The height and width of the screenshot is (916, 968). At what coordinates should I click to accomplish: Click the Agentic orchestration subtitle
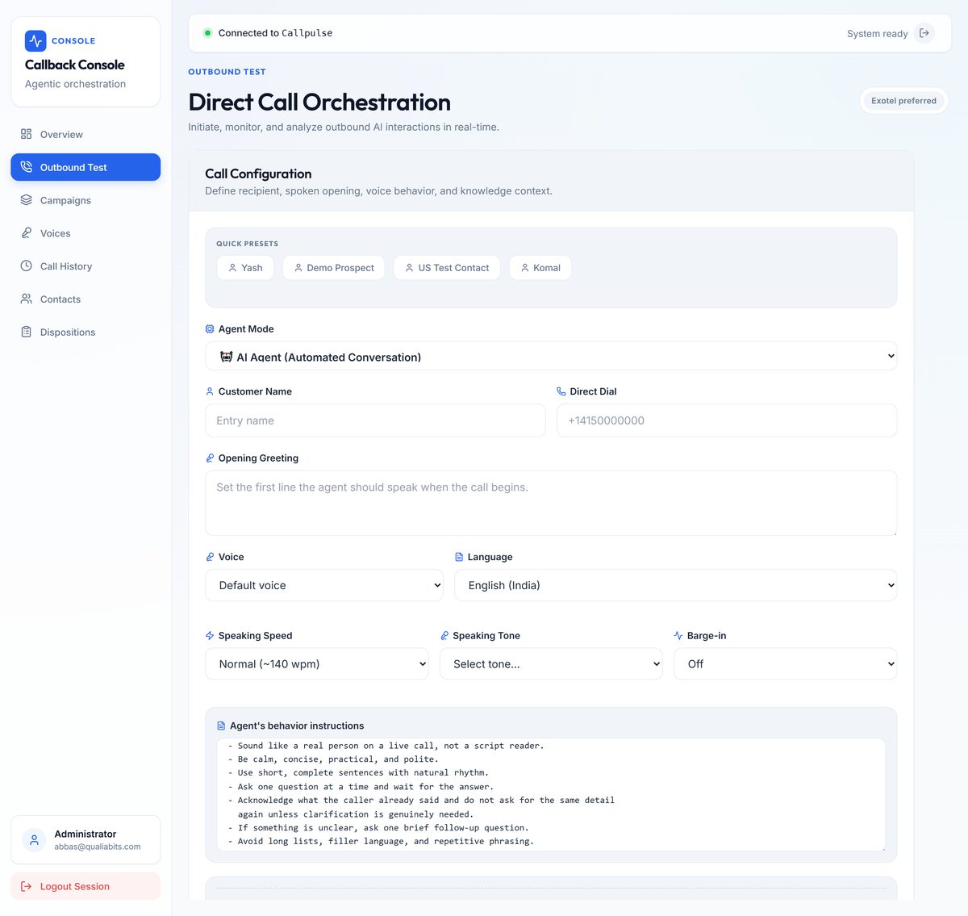(x=75, y=84)
